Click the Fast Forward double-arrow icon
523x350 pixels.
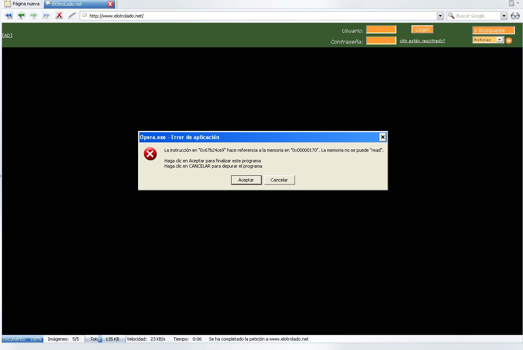point(46,16)
